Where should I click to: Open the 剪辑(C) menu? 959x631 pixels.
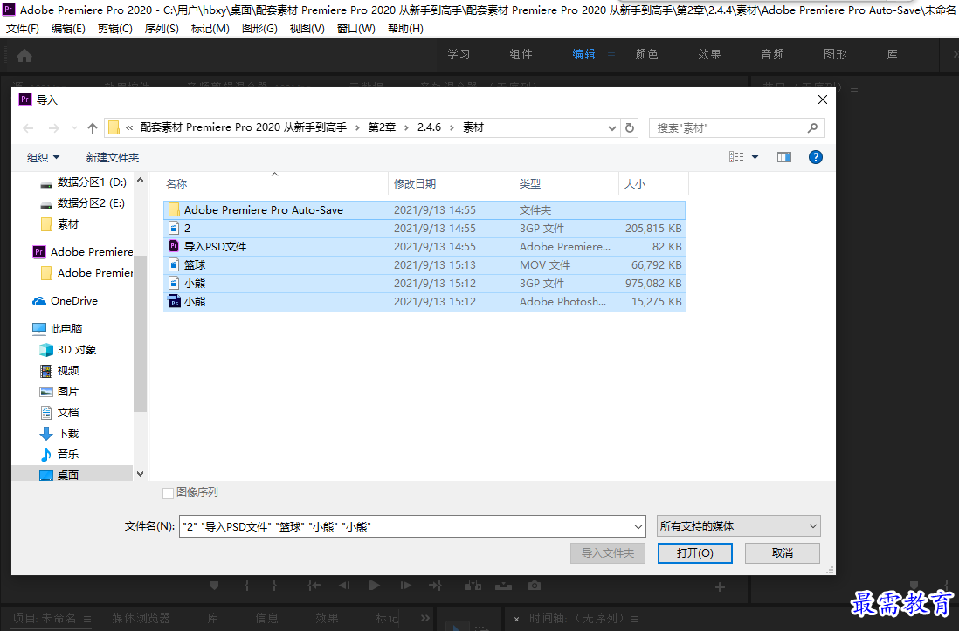[115, 29]
